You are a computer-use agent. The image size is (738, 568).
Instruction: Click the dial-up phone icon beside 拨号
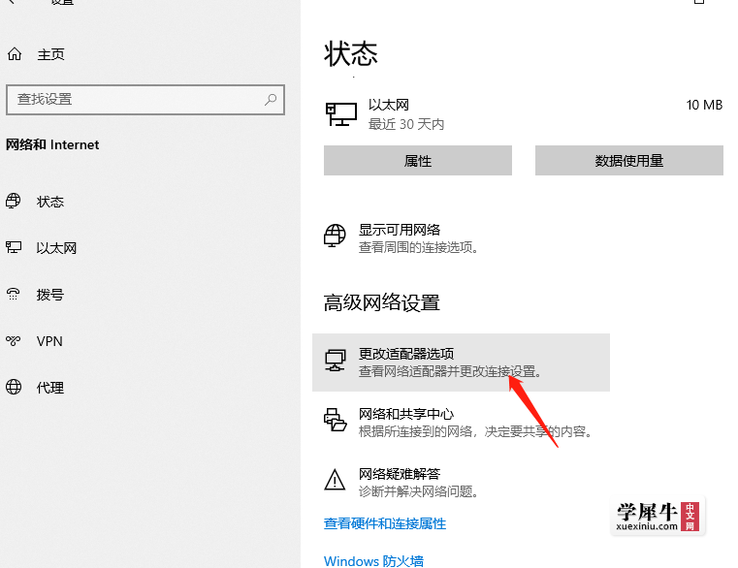pos(14,294)
